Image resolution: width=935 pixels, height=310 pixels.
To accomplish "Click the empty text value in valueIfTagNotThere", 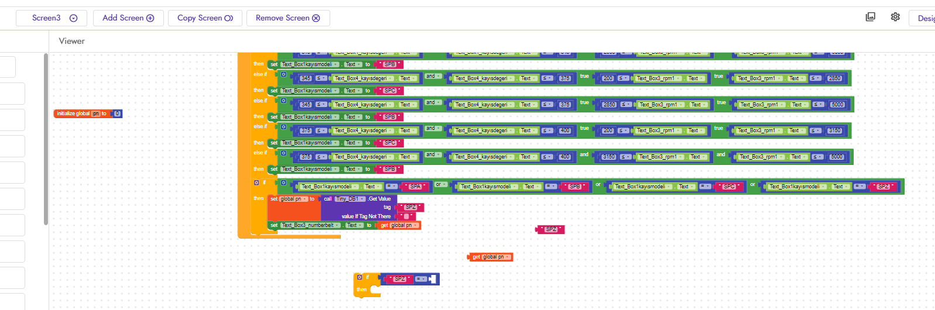I will point(406,216).
